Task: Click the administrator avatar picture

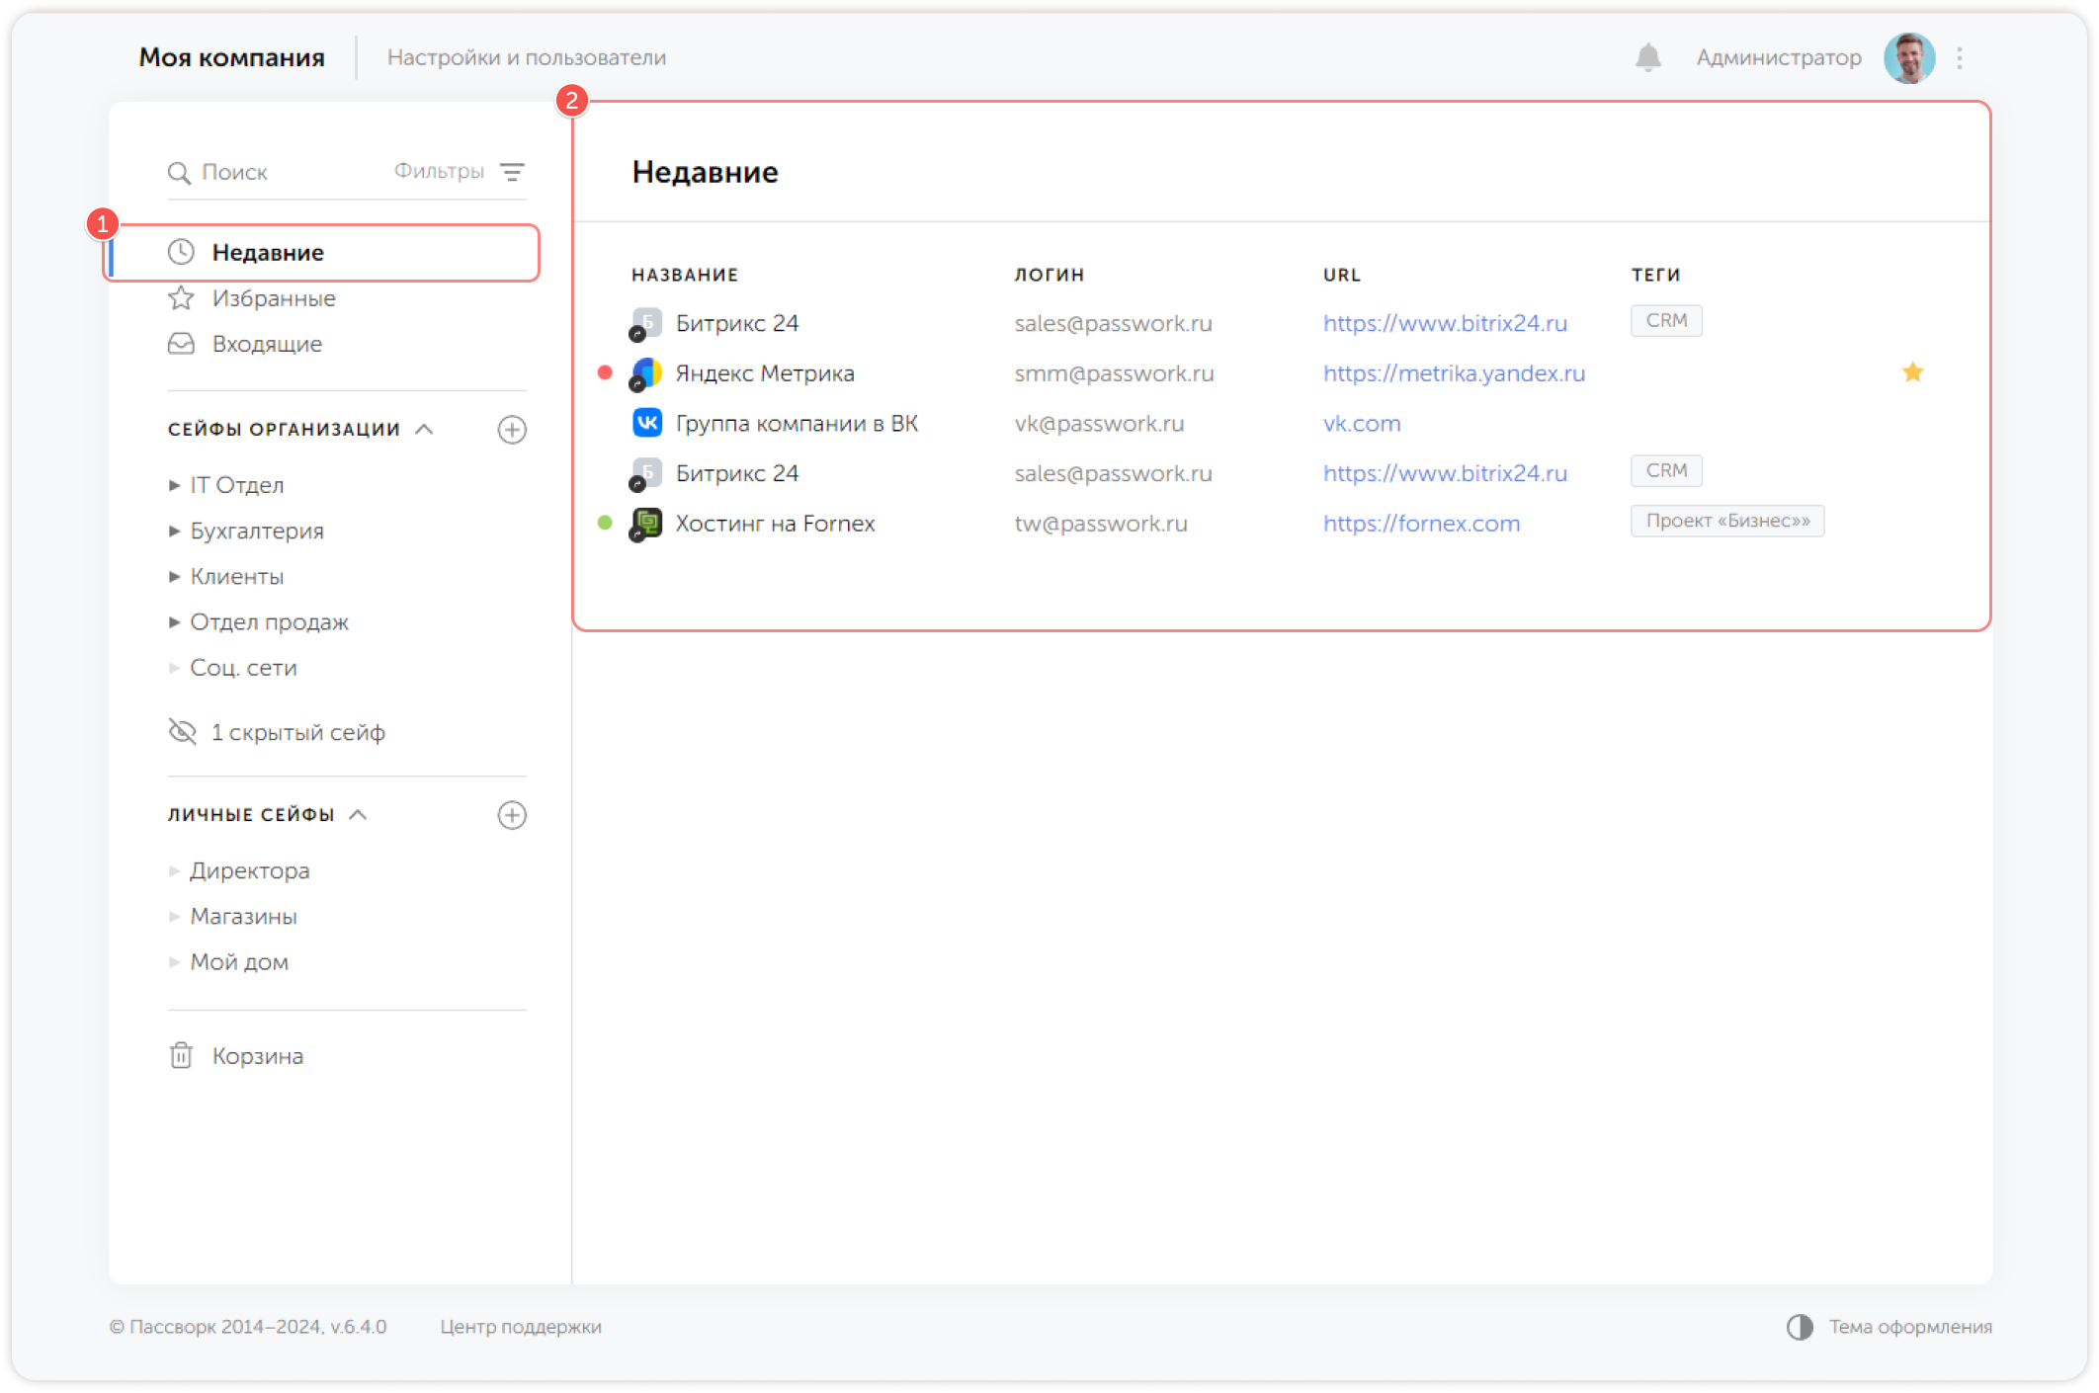Action: (x=1908, y=58)
